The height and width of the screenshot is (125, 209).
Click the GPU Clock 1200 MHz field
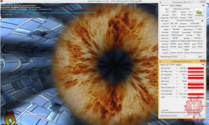pyautogui.click(x=173, y=44)
